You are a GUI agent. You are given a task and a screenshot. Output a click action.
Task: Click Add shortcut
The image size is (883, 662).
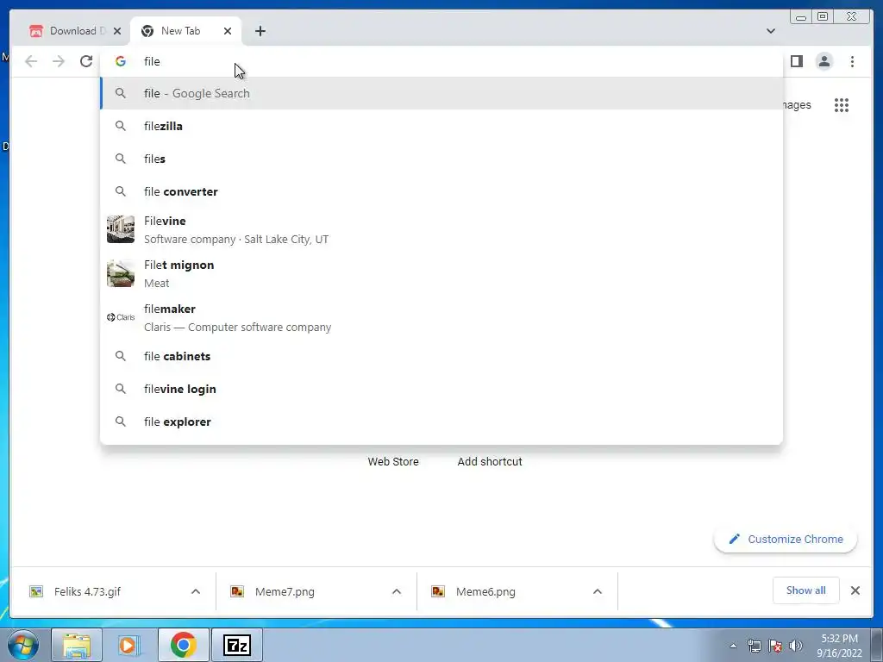(x=490, y=462)
